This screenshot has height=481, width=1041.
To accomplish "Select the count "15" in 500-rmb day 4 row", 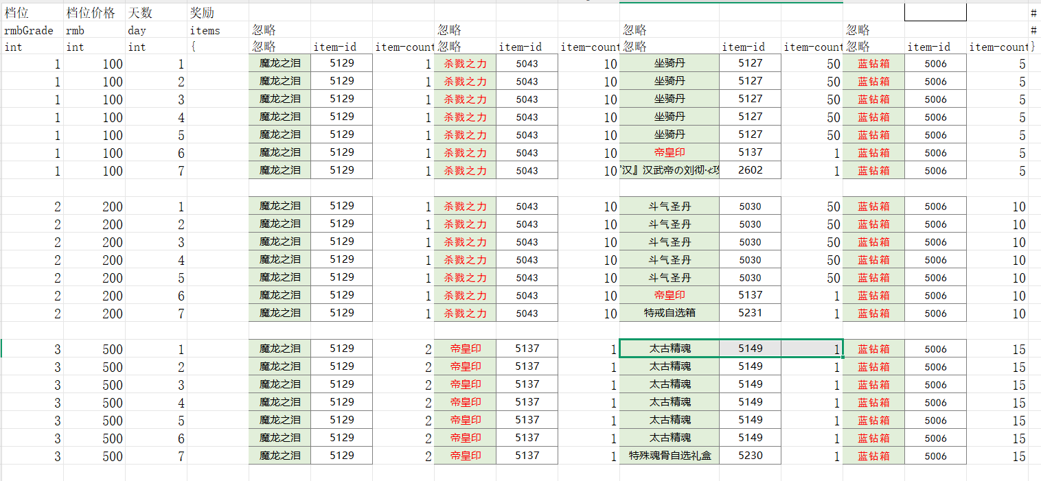I will click(997, 402).
